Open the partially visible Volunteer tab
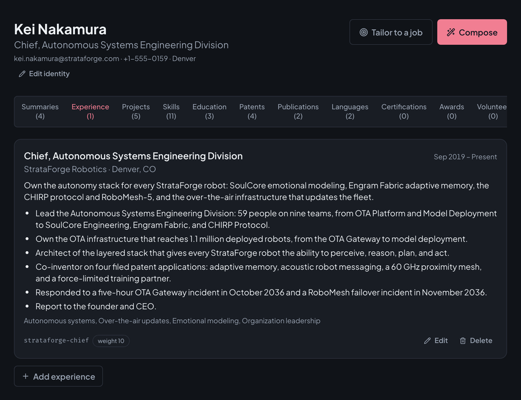521x400 pixels. click(492, 111)
